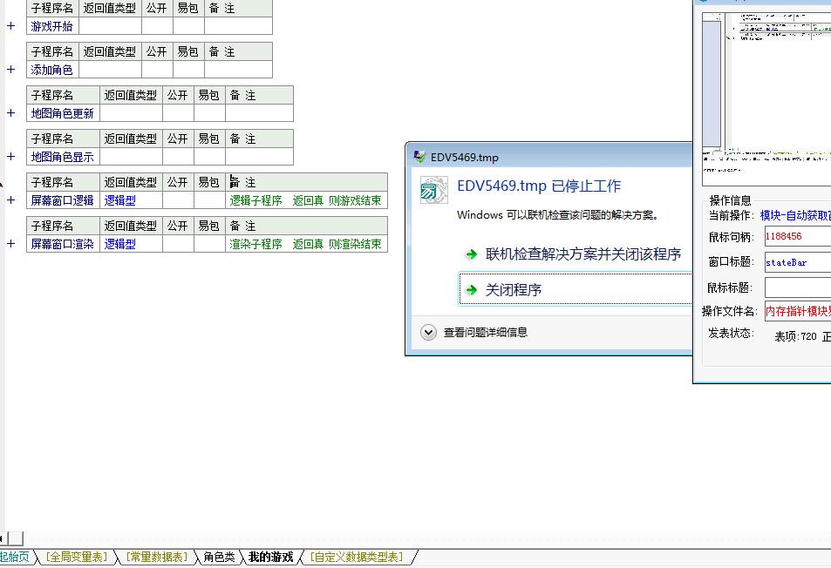This screenshot has width=831, height=568.
Task: Click the 操作文件名 field with red text
Action: click(x=798, y=311)
